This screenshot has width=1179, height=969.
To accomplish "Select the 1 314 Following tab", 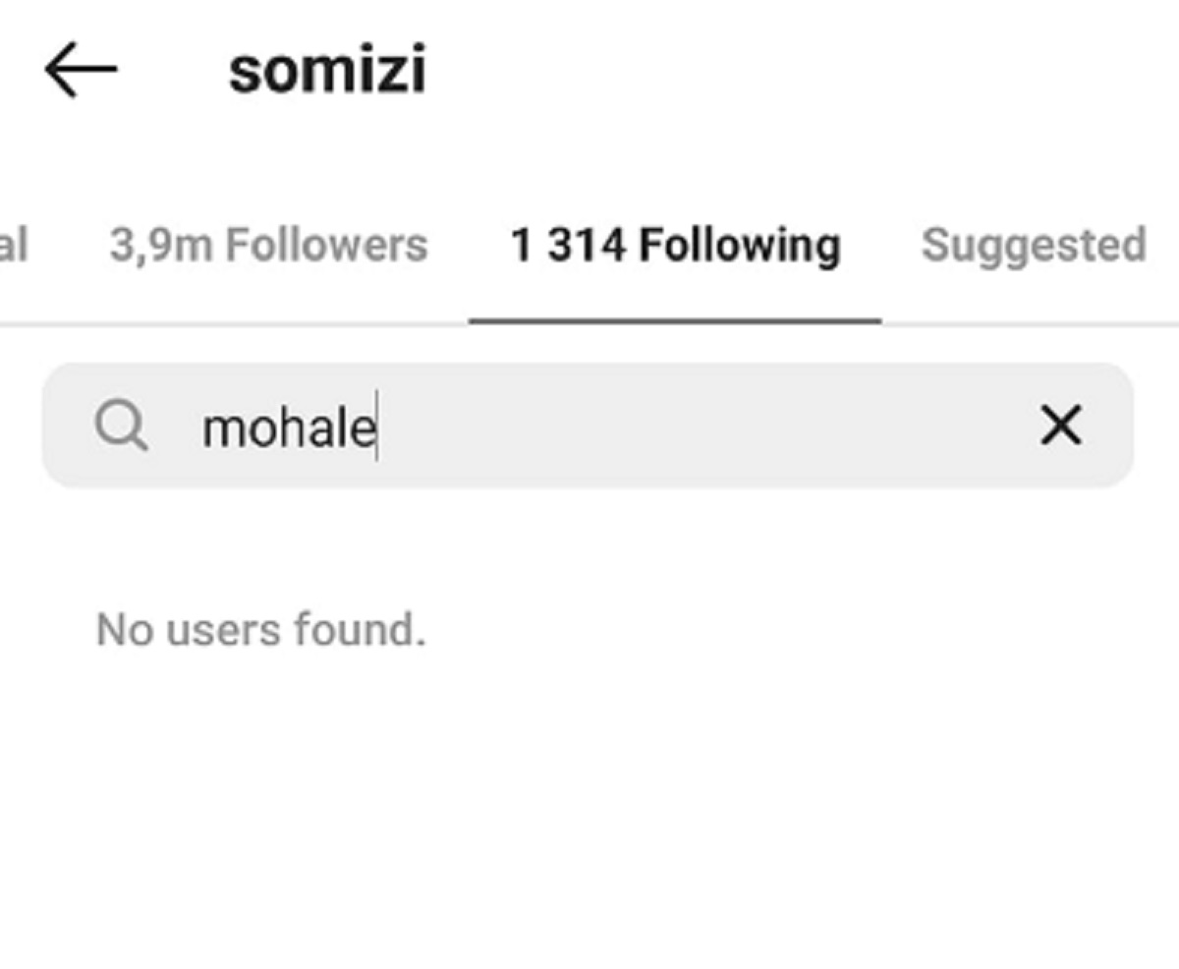I will pyautogui.click(x=675, y=245).
